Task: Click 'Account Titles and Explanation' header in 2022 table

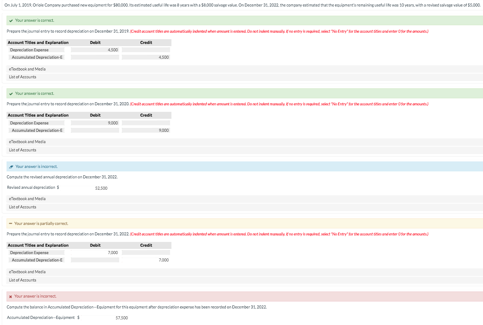Action: tap(38, 245)
